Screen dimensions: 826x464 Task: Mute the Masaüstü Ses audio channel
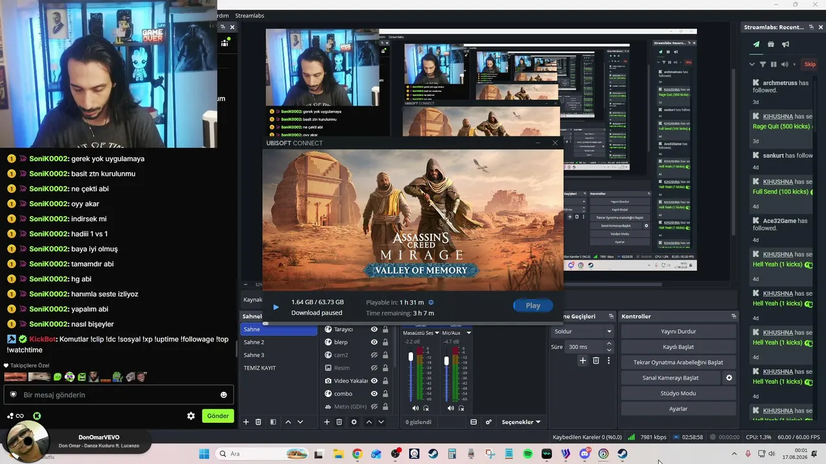pos(416,408)
